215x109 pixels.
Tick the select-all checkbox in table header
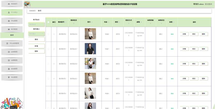48,22
